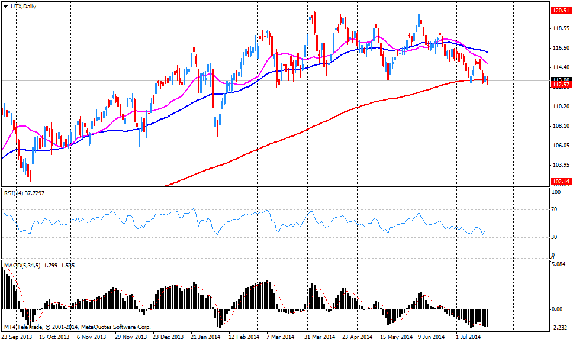
Task: Click the RSI 70 overbought level value
Action: point(554,209)
